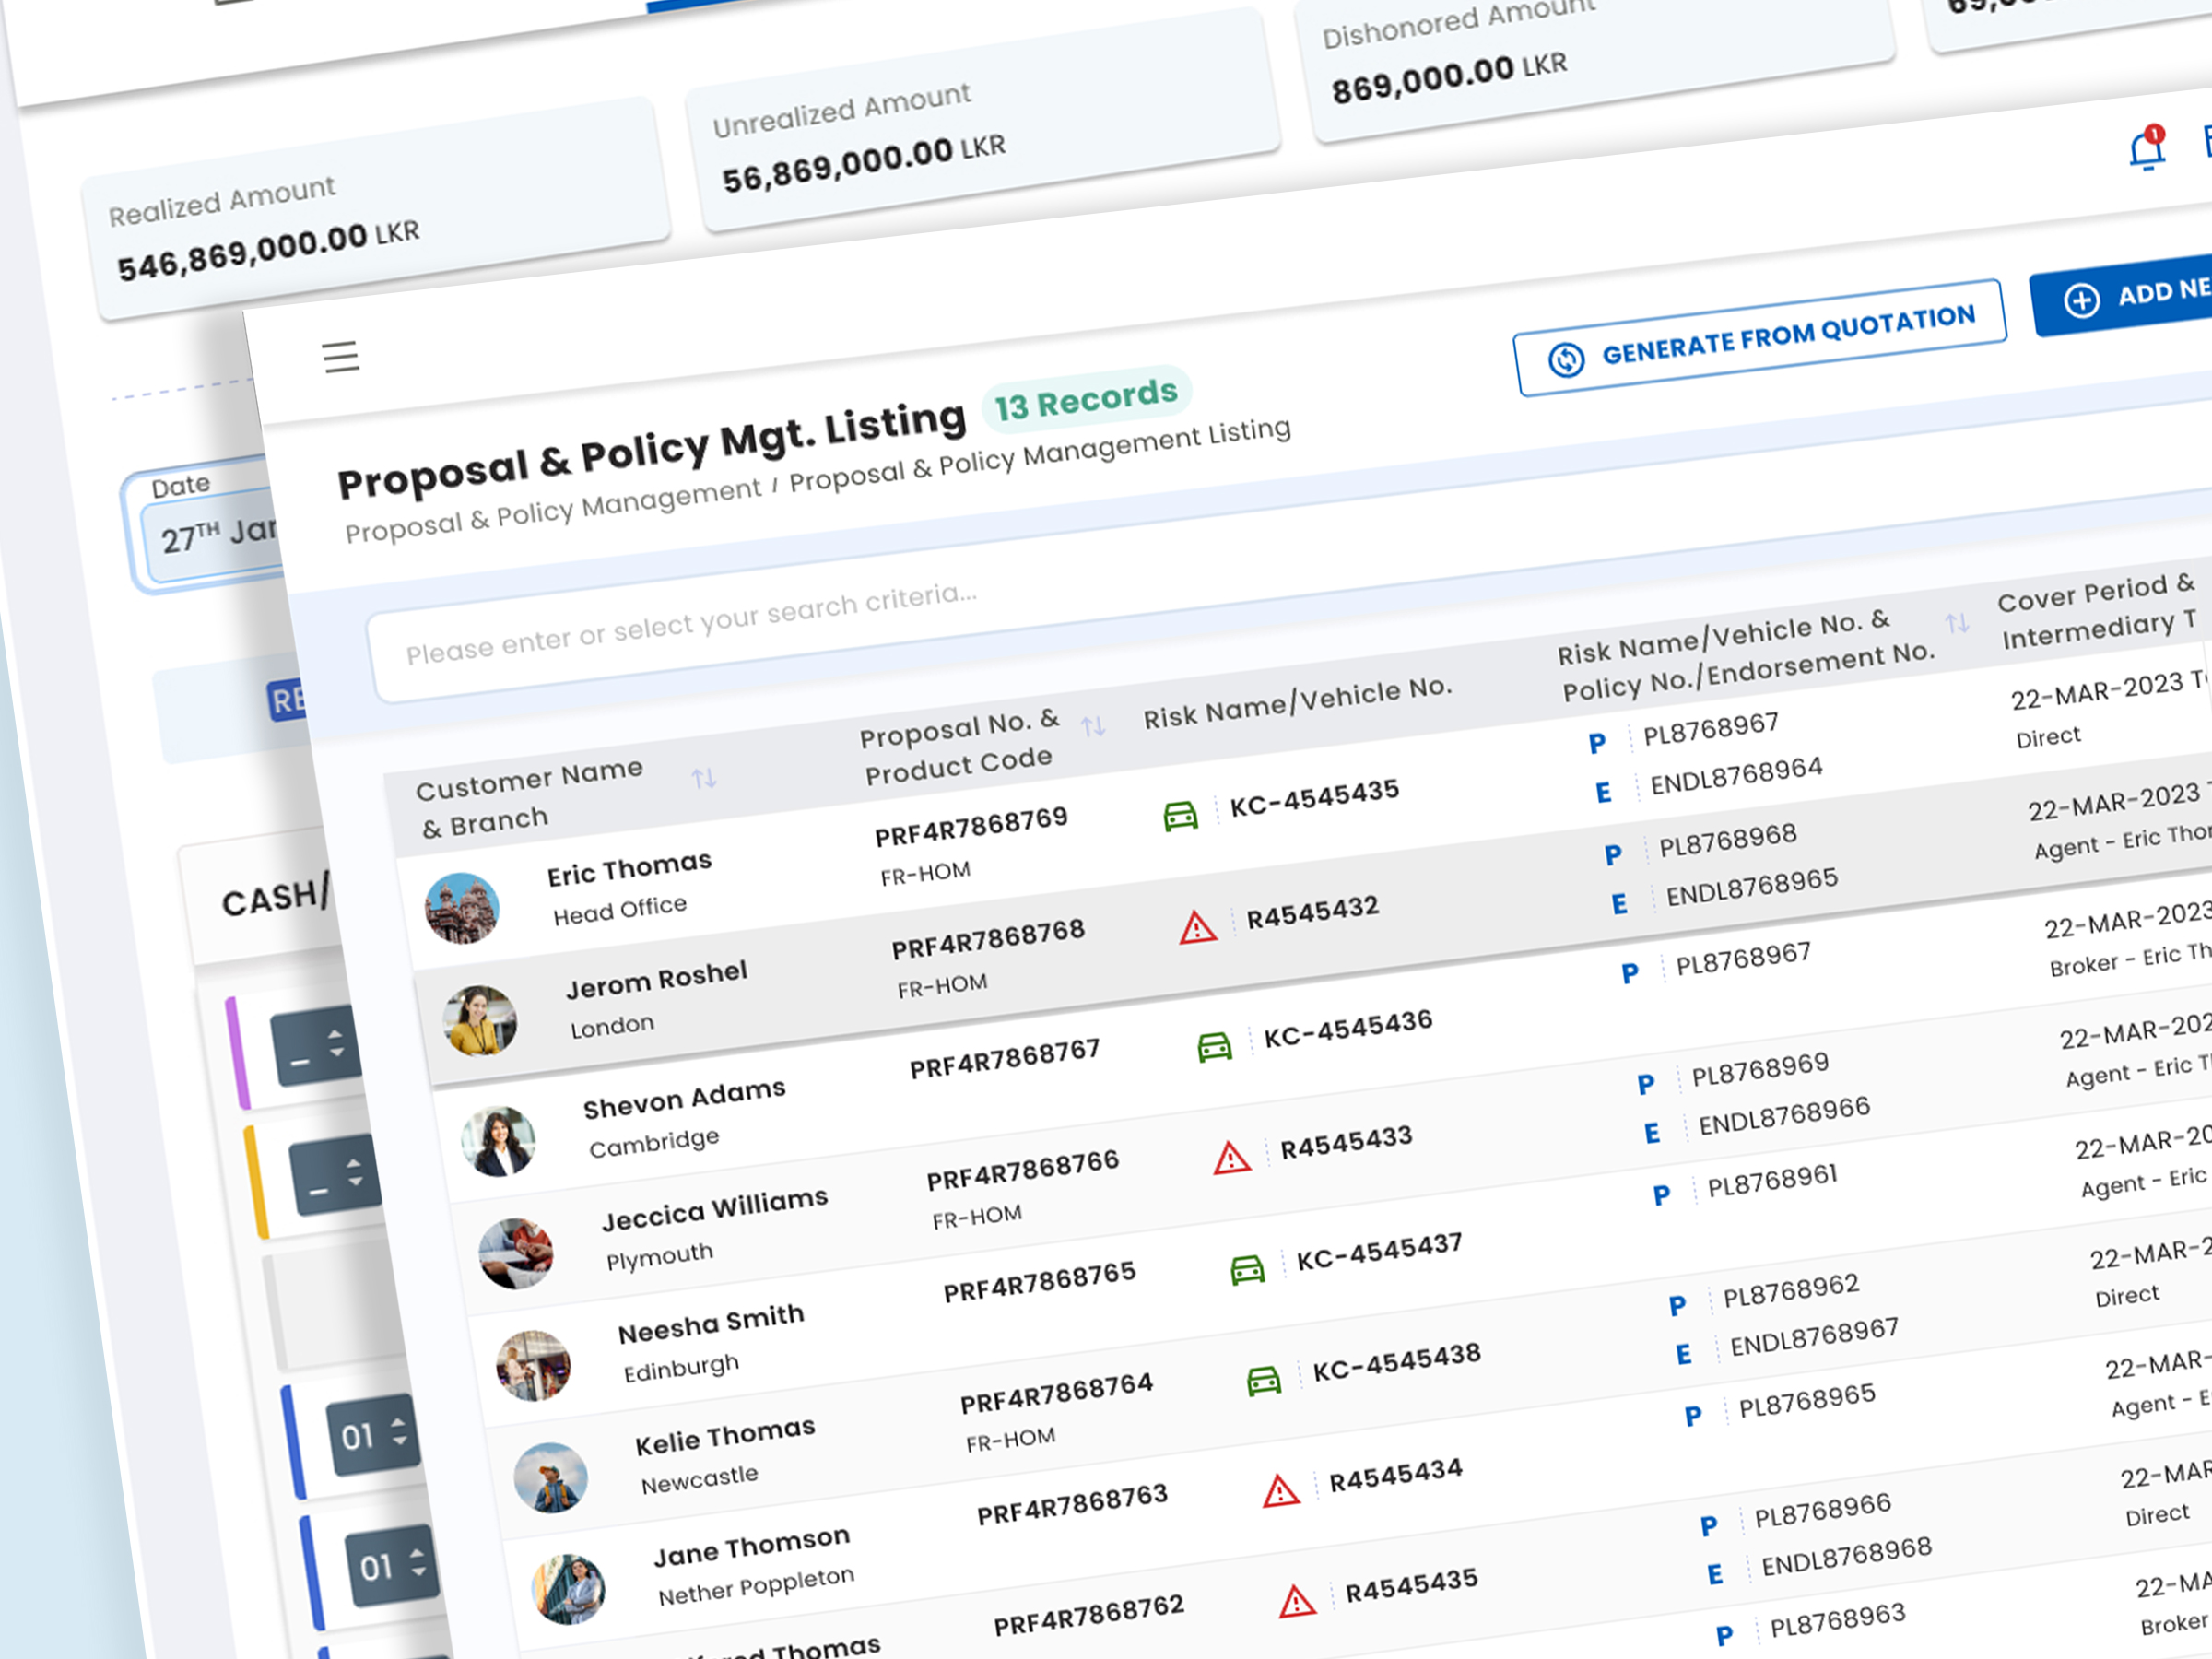Click the E endorsement icon for ENDL8768964
2212x1659 pixels.
[1603, 793]
